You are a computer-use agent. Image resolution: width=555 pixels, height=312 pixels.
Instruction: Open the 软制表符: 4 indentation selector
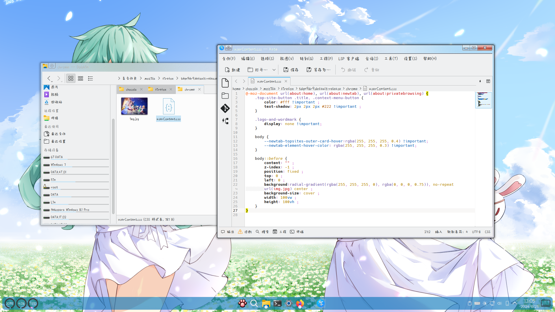click(x=457, y=232)
